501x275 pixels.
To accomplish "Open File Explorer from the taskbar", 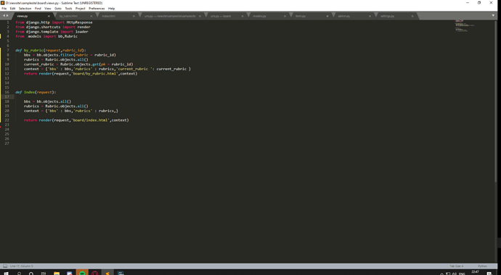I will 57,273.
